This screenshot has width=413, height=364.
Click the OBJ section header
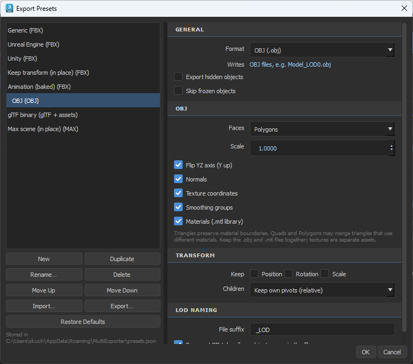(285, 108)
